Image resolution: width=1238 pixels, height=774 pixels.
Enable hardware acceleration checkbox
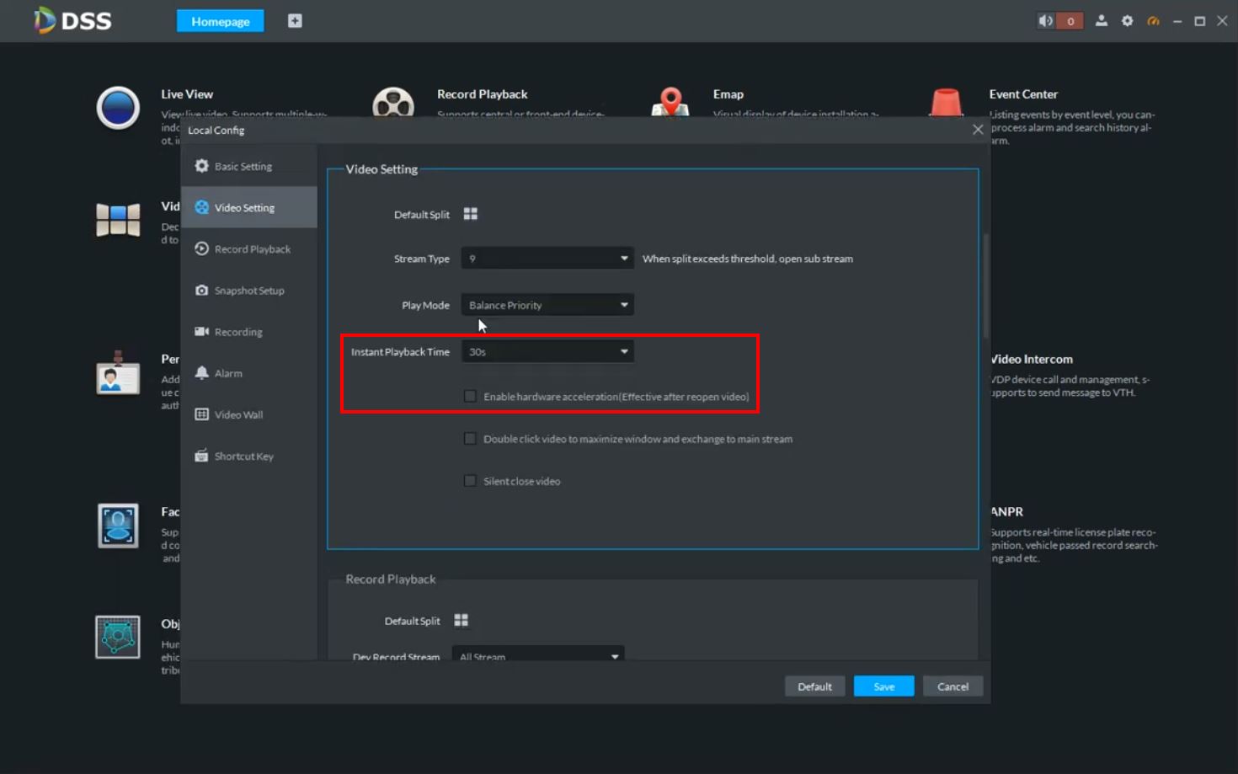pyautogui.click(x=470, y=396)
